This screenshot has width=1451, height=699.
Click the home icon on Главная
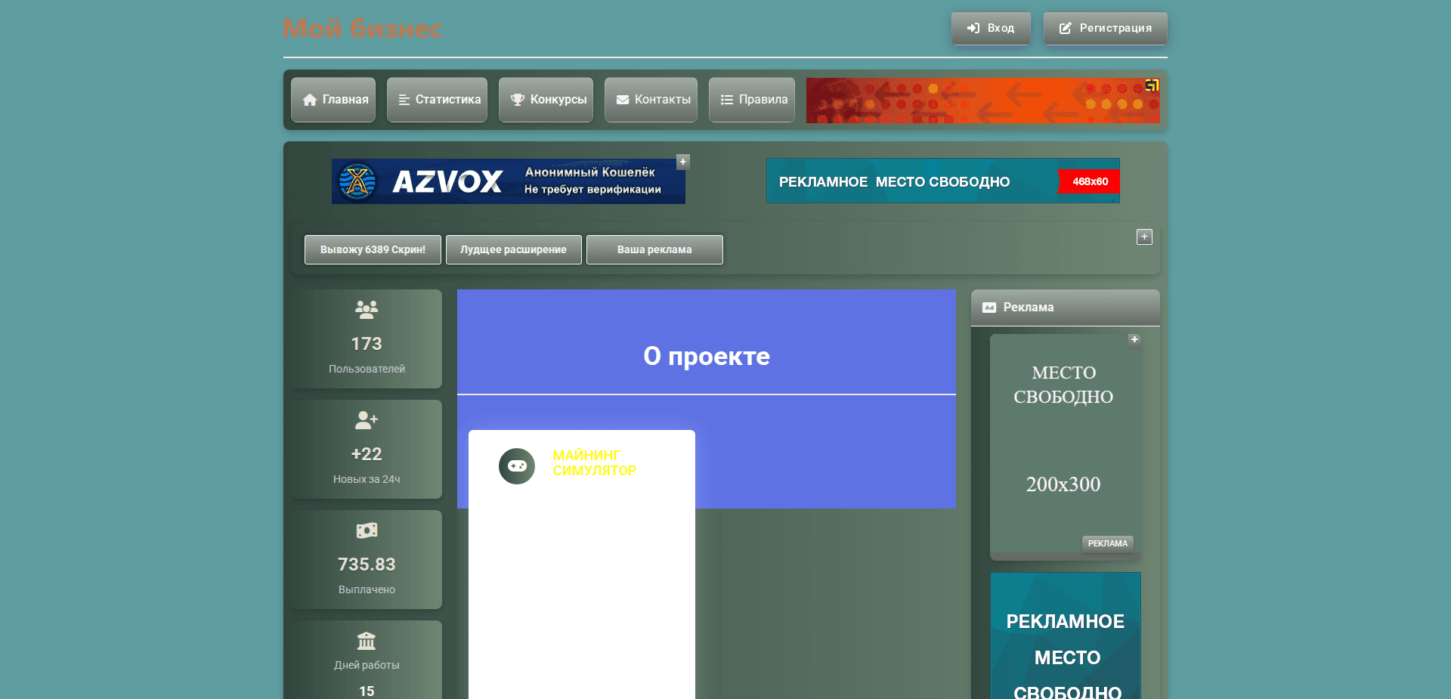310,98
